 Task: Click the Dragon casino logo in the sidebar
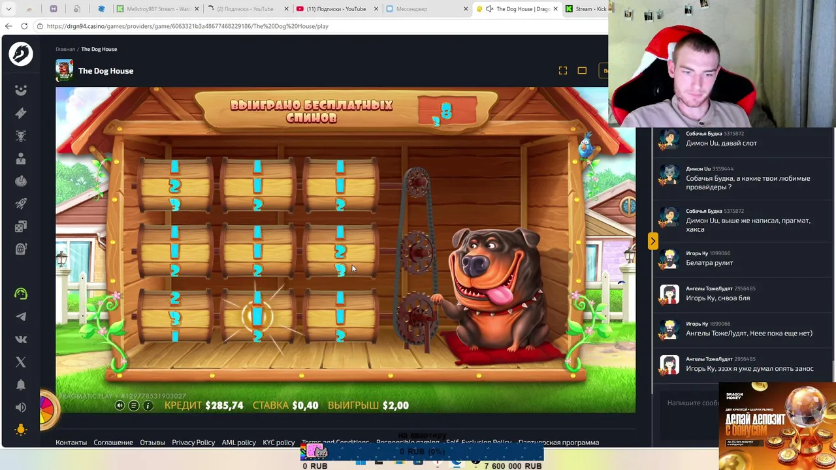tap(21, 54)
